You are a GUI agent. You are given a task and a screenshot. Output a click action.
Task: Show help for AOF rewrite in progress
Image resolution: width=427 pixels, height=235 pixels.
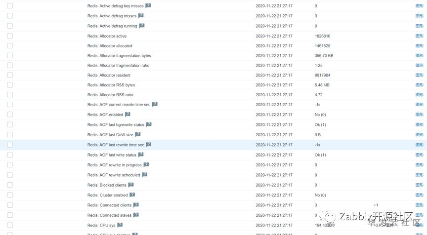pos(146,164)
